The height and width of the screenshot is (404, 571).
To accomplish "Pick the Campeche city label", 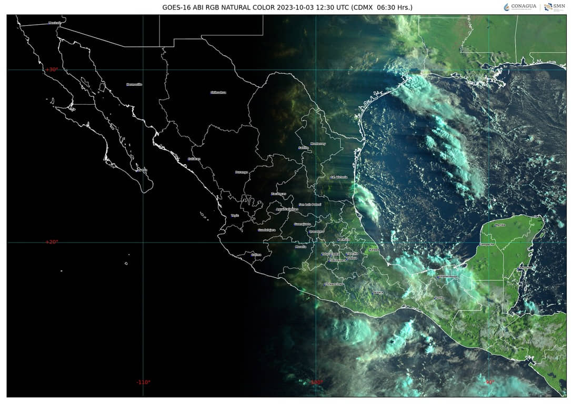I will (x=486, y=244).
